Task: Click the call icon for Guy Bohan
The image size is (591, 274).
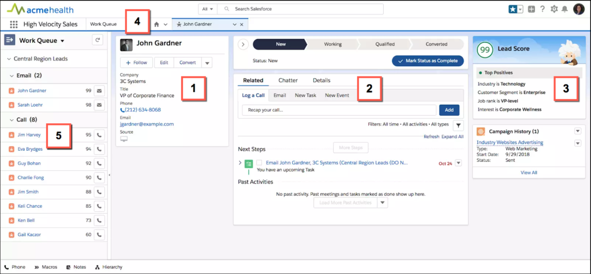Action: (x=99, y=163)
